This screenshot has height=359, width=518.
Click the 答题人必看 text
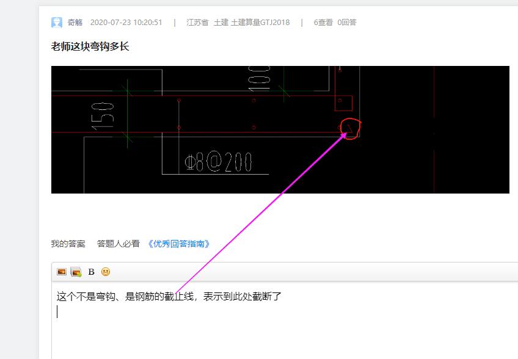(x=118, y=244)
